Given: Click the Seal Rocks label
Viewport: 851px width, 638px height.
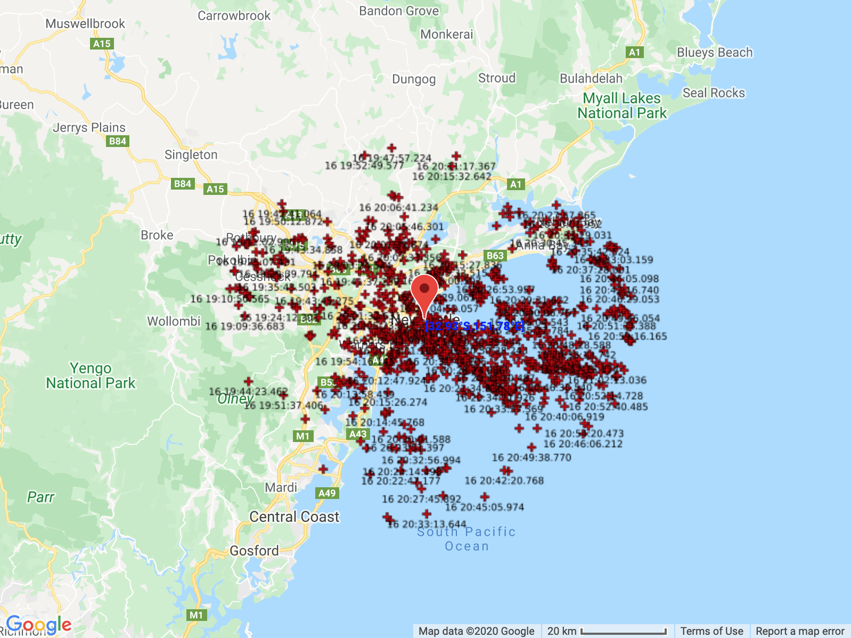Looking at the screenshot, I should (714, 93).
